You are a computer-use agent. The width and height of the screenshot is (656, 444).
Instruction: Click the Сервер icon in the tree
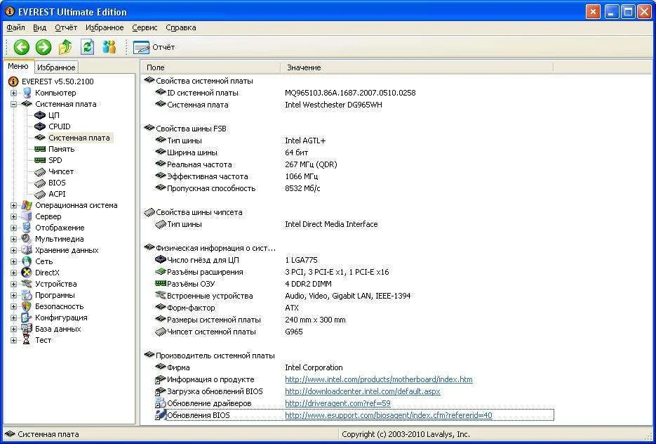point(27,216)
